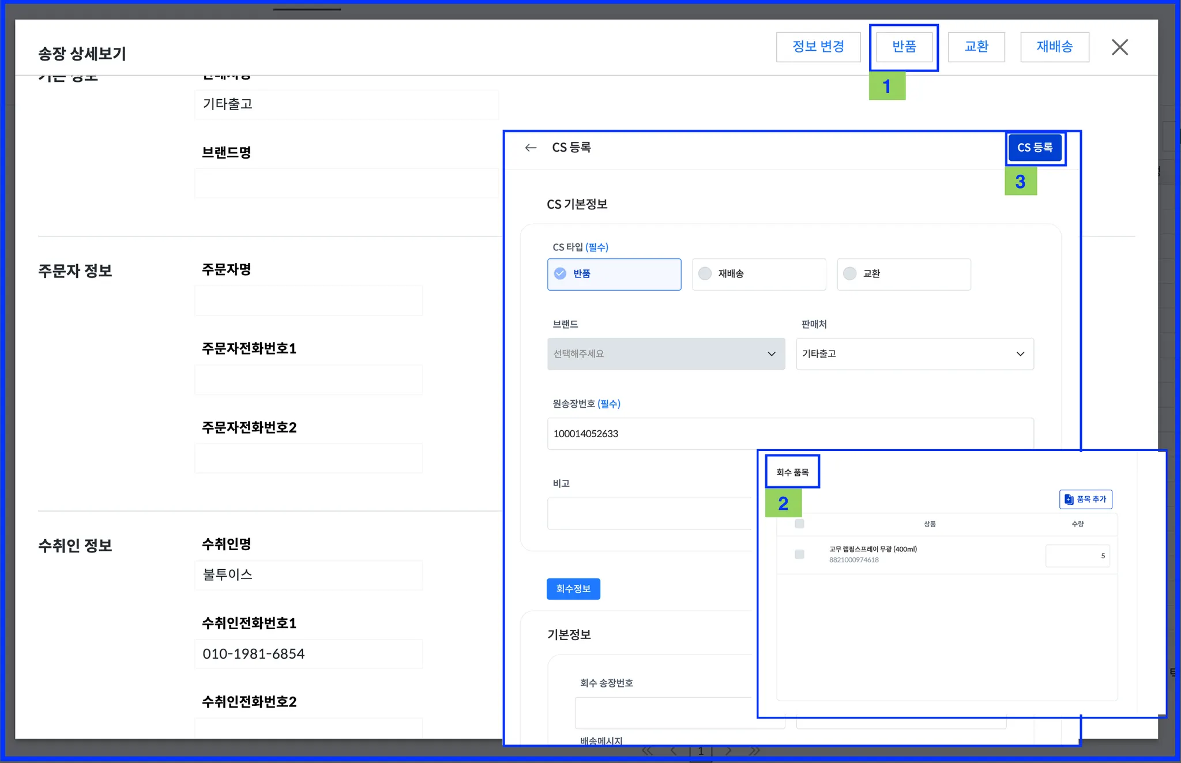The image size is (1181, 763).
Task: Go to first page with double-left chevron
Action: coord(647,751)
